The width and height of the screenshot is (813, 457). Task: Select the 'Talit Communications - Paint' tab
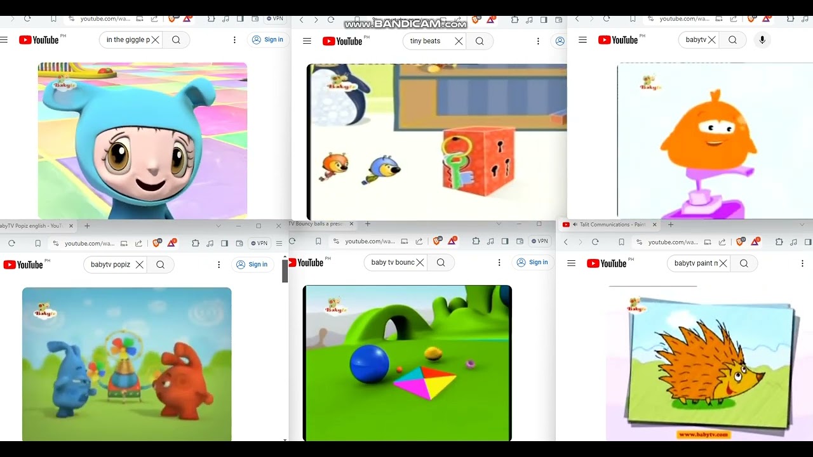click(608, 225)
